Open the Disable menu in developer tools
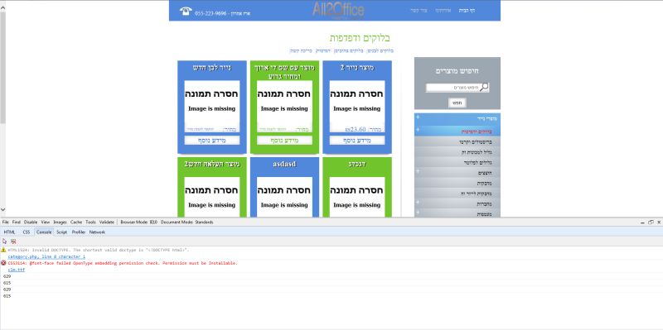The width and height of the screenshot is (663, 330). click(31, 222)
